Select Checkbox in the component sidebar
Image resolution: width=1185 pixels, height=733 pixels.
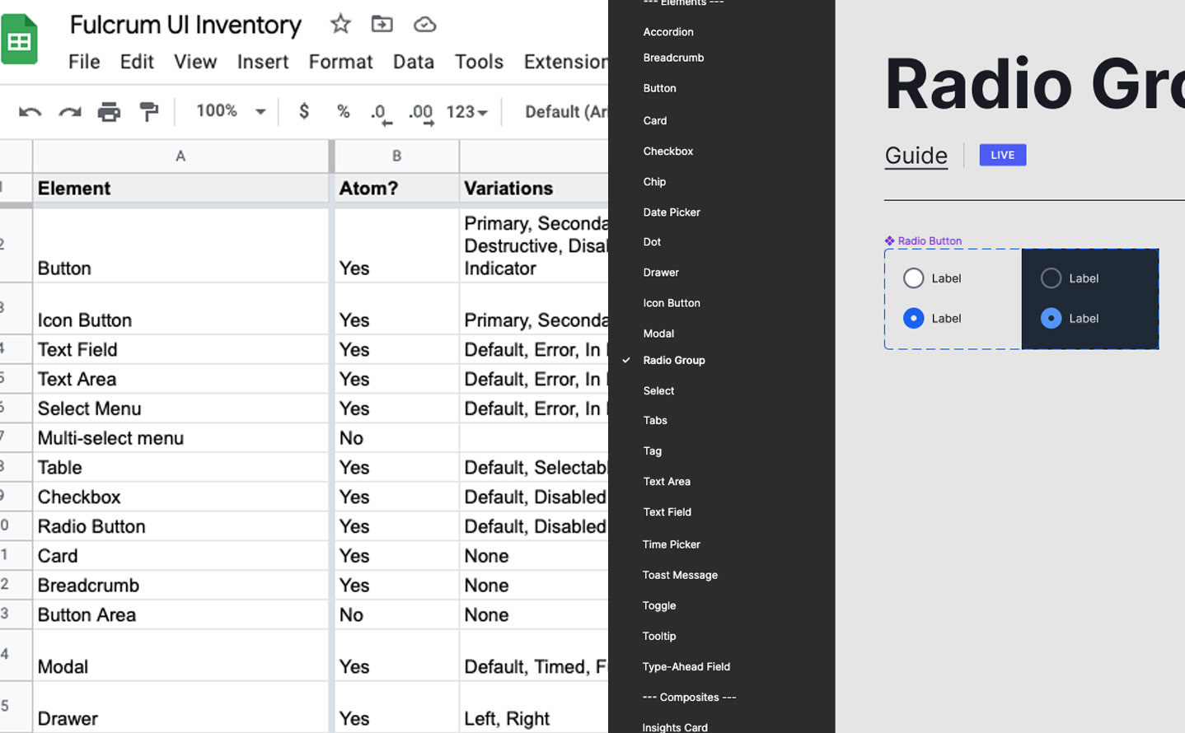coord(667,151)
